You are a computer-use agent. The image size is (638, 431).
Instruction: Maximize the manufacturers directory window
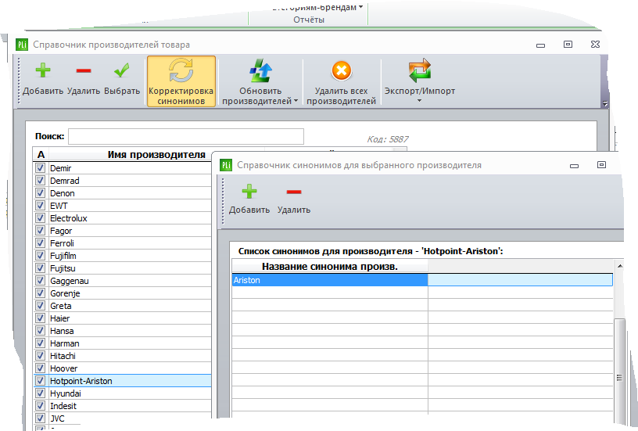(x=568, y=45)
